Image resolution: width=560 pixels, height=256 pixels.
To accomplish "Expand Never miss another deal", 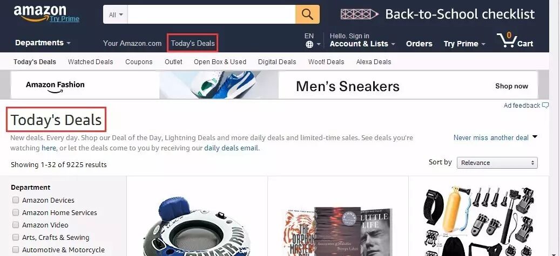I will [x=495, y=137].
